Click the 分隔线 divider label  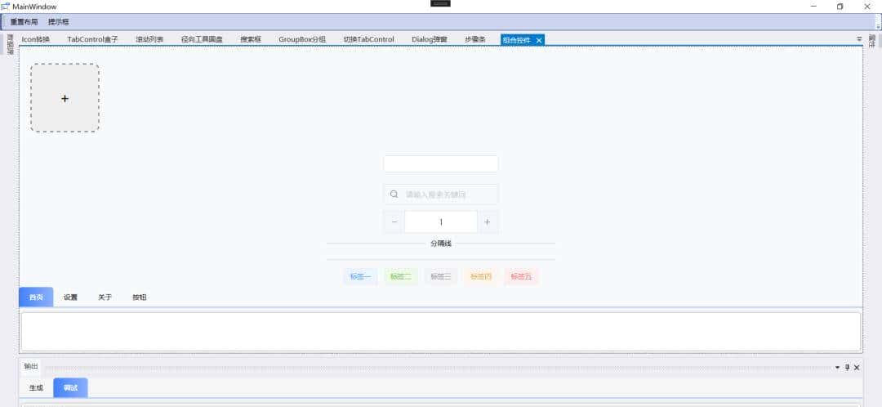441,244
